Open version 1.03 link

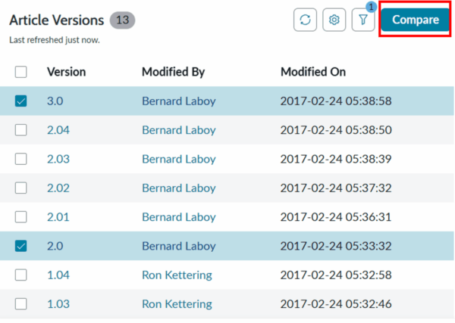[x=58, y=304]
